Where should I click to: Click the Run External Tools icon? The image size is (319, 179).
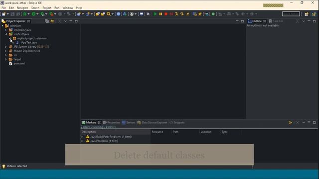[51, 14]
